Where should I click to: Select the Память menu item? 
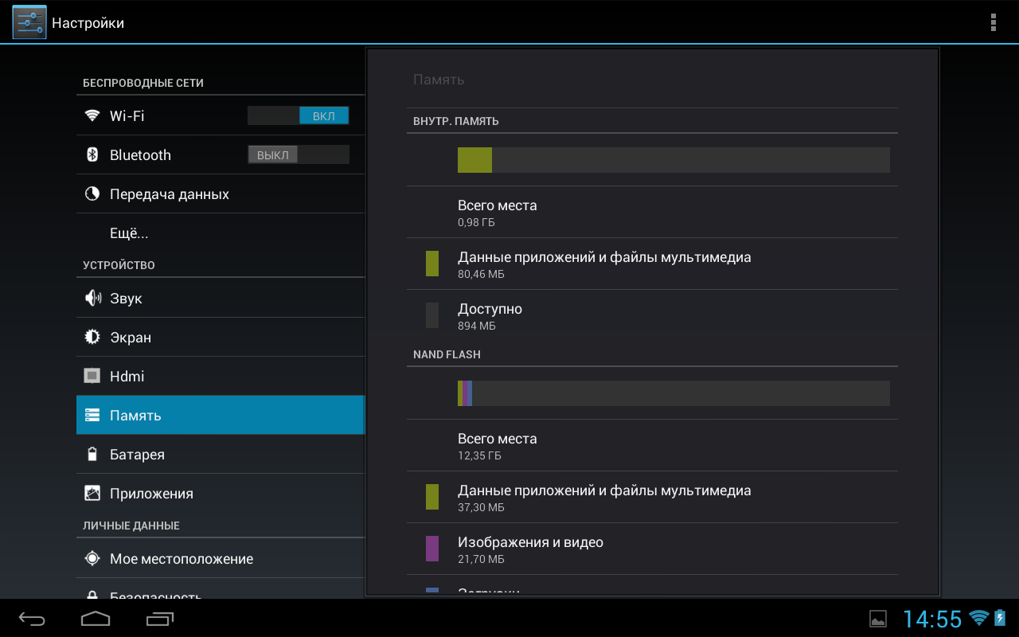(221, 415)
